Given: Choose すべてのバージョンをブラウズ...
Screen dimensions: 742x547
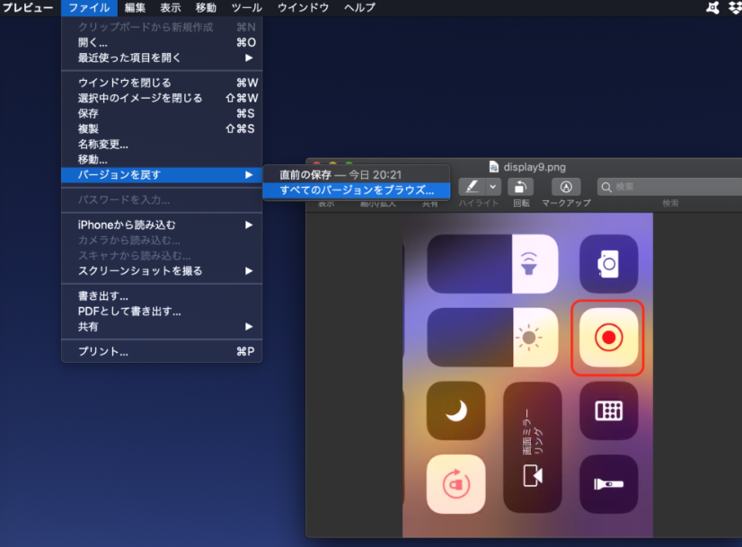Looking at the screenshot, I should [x=357, y=190].
